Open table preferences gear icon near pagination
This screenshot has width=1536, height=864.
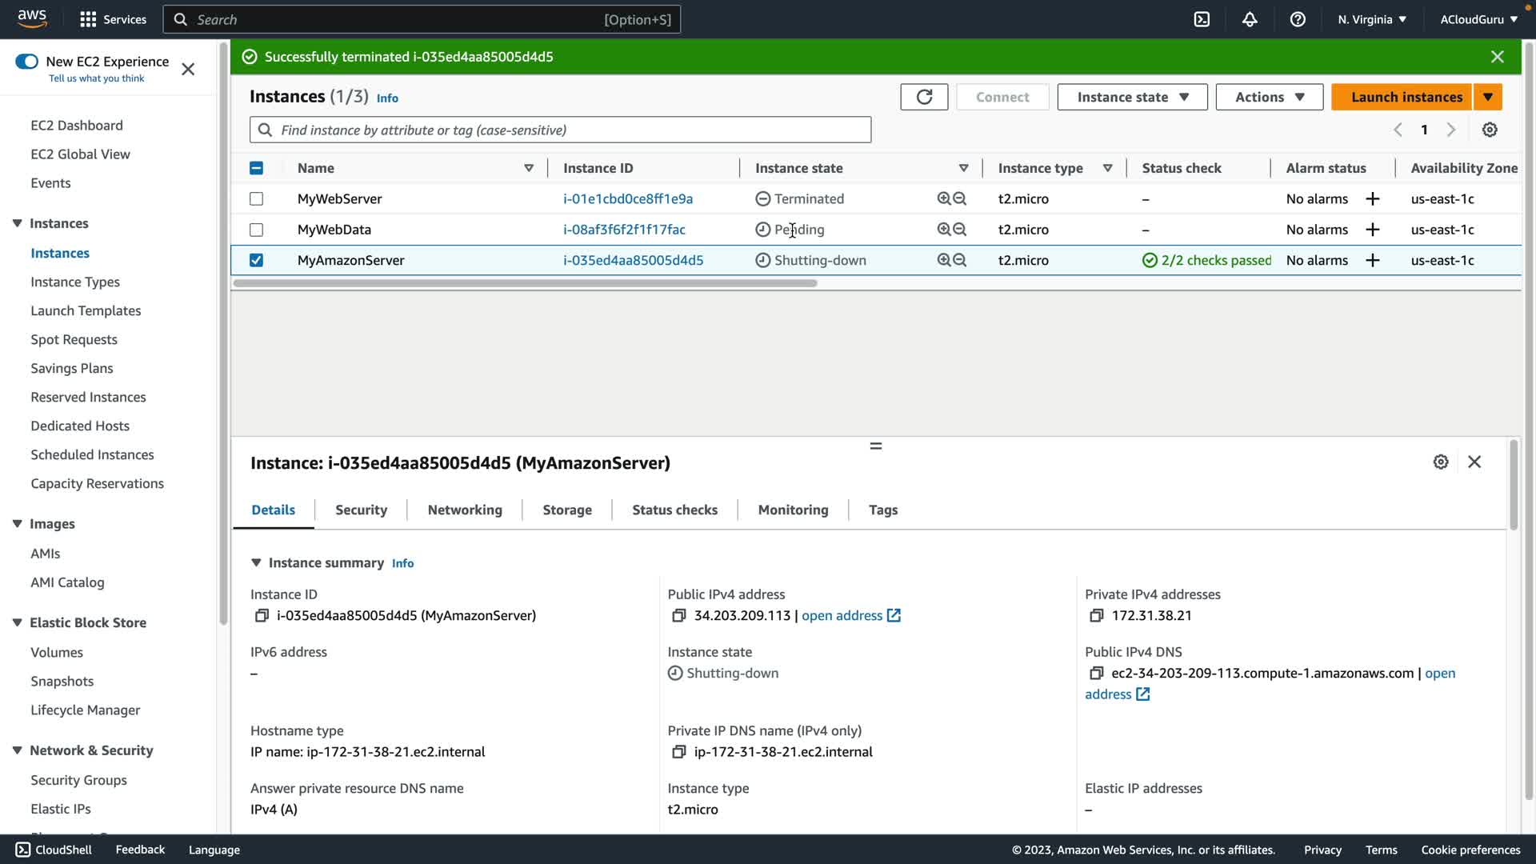click(1490, 130)
